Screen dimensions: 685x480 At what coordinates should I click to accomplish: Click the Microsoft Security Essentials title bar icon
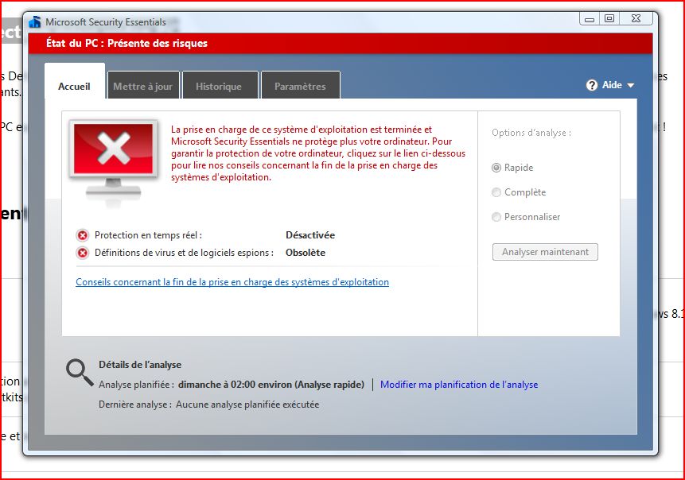point(35,21)
